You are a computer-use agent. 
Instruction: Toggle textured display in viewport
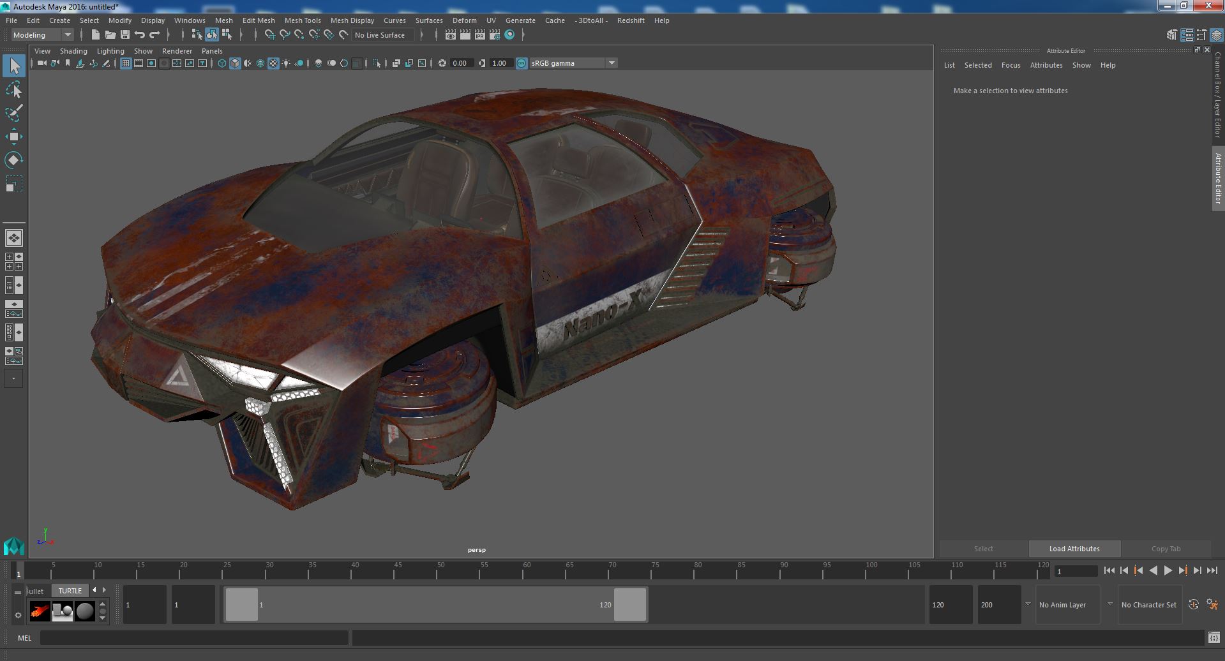273,63
